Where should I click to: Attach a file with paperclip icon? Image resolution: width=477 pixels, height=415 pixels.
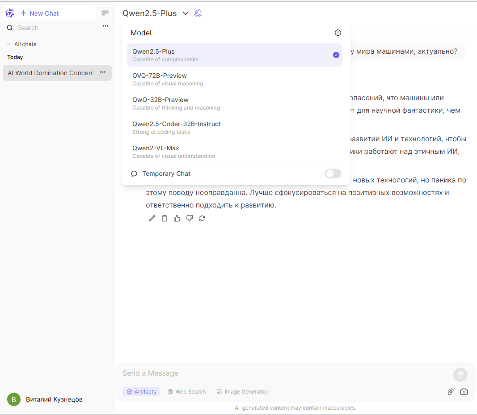coord(451,392)
